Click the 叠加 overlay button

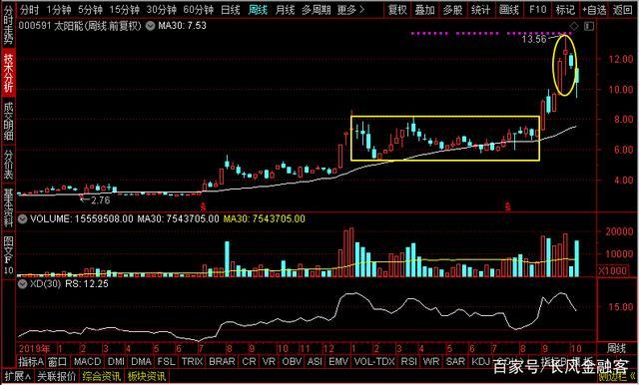(x=425, y=9)
